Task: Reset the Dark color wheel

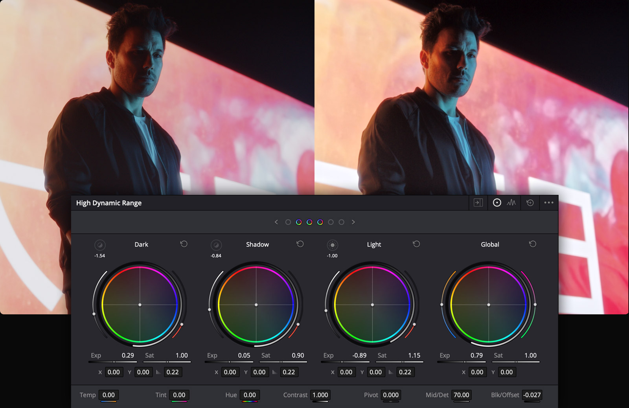Action: tap(184, 244)
